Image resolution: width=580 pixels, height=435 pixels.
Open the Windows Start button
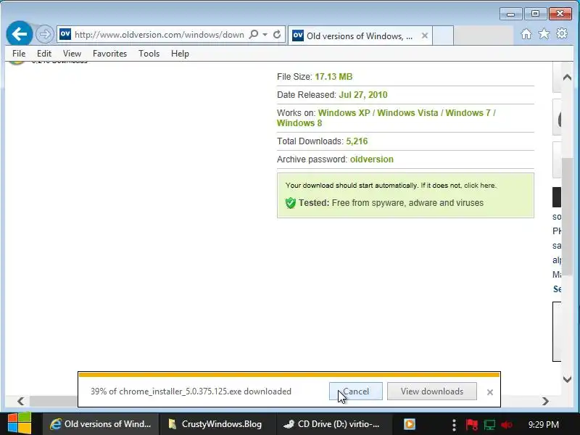20,424
